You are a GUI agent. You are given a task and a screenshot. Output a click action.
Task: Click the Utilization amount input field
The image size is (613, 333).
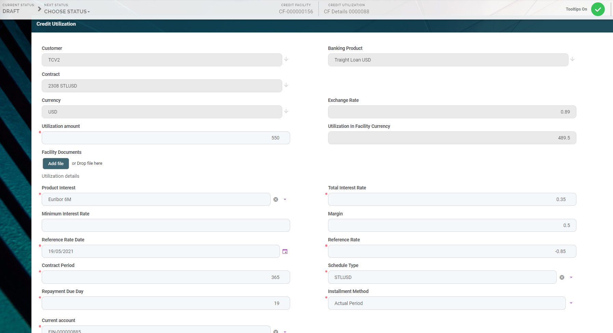click(x=166, y=138)
